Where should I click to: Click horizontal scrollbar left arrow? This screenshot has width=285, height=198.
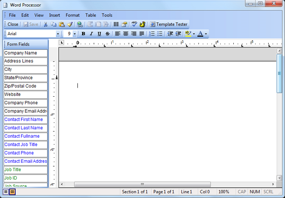coord(62,184)
